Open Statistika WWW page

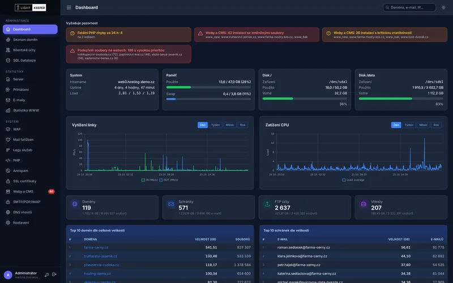pos(30,110)
